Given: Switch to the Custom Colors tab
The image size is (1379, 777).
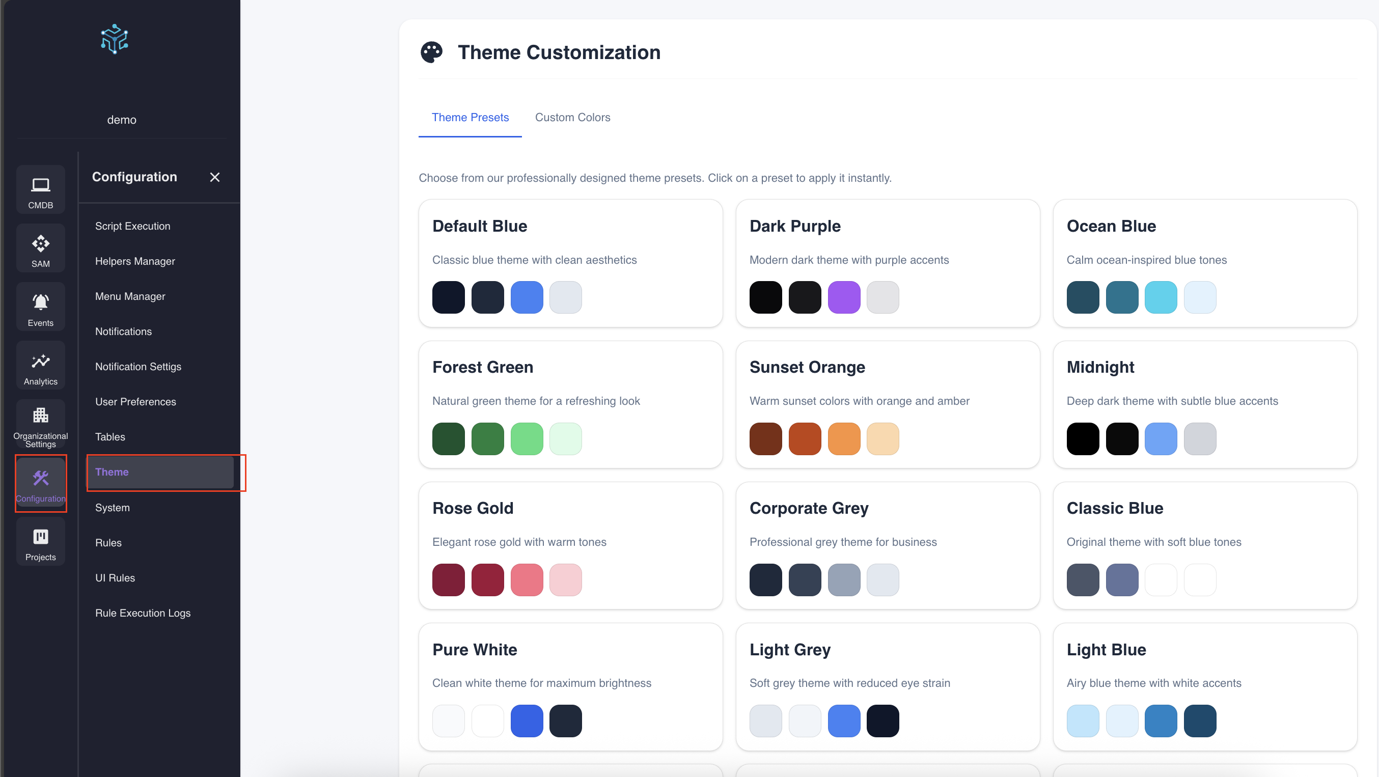Looking at the screenshot, I should pos(573,117).
